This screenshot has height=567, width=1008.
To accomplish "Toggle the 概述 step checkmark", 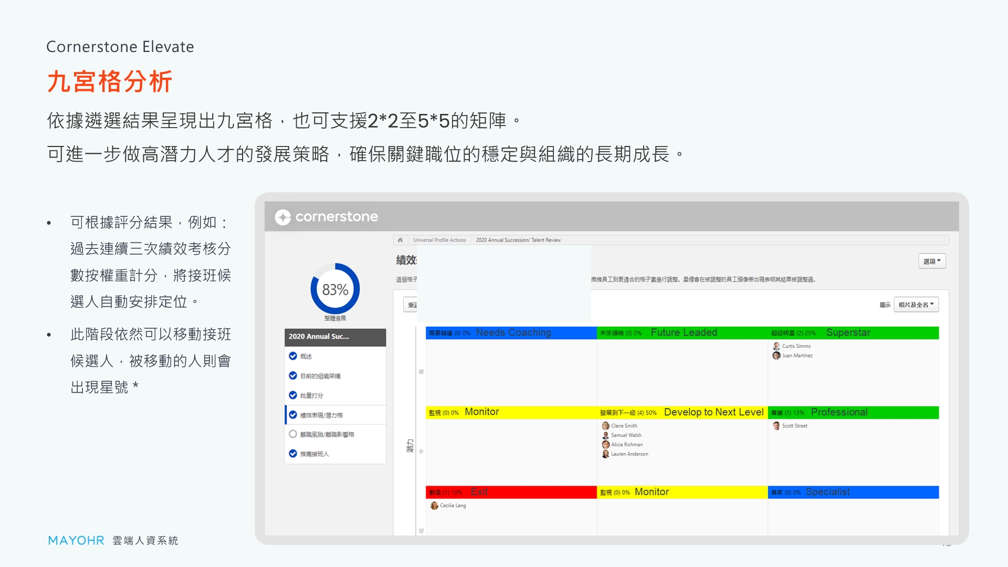I will pyautogui.click(x=293, y=356).
